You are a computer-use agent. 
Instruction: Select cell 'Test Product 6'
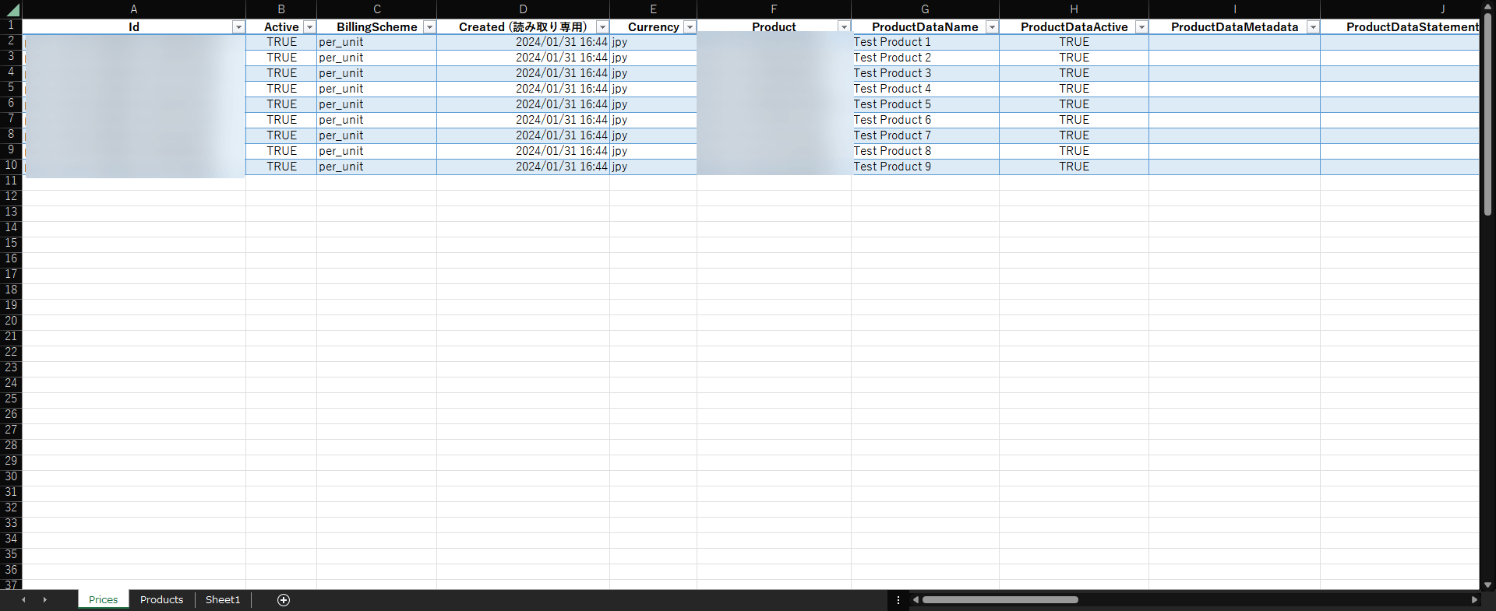coord(925,120)
